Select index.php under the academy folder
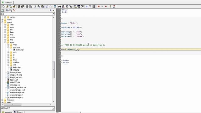Viewport: 201px width, 113px height. click(x=20, y=50)
